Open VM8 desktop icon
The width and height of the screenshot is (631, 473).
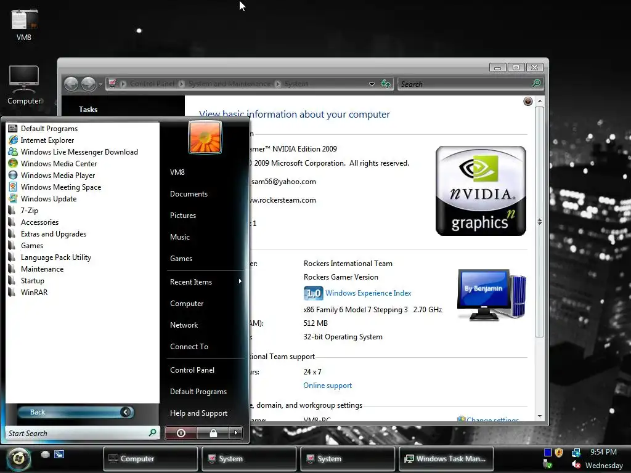pos(24,25)
